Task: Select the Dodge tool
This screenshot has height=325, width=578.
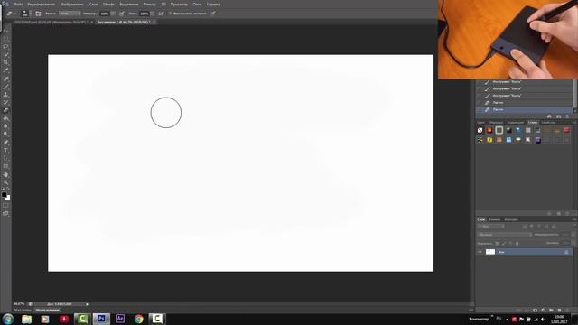Action: pyautogui.click(x=6, y=135)
